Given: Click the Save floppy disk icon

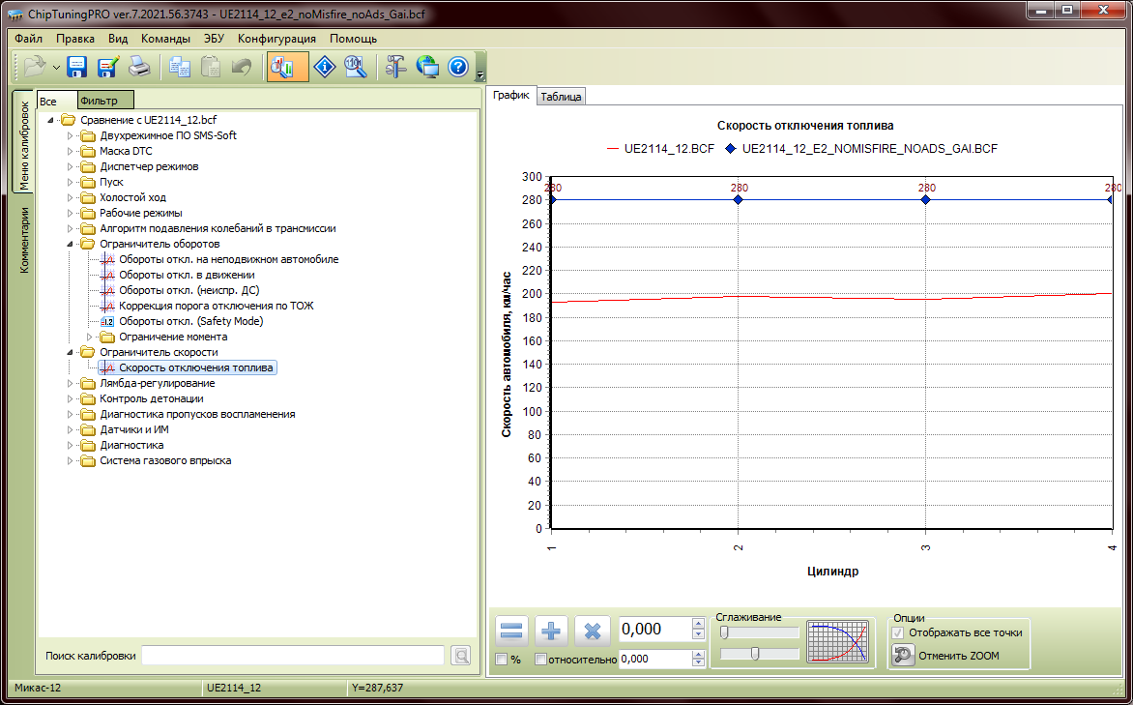Looking at the screenshot, I should [77, 67].
